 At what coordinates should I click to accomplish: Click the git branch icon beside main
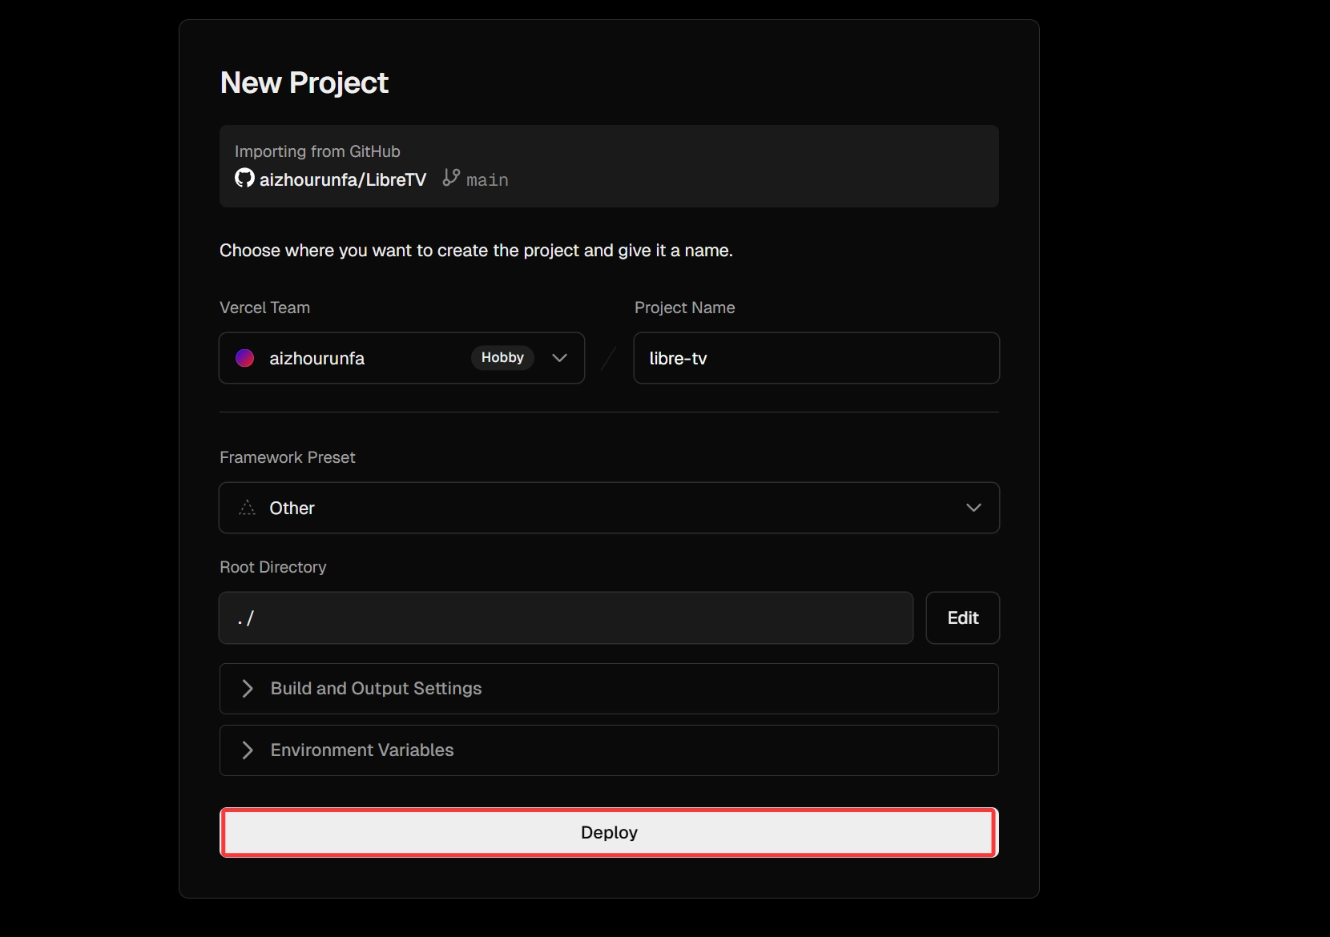click(x=451, y=178)
